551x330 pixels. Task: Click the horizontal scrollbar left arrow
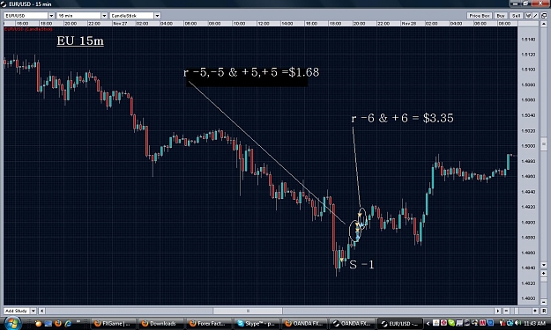pyautogui.click(x=41, y=311)
